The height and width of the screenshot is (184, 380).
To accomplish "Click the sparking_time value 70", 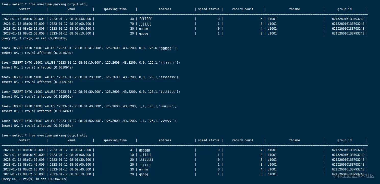I will pos(132,24).
